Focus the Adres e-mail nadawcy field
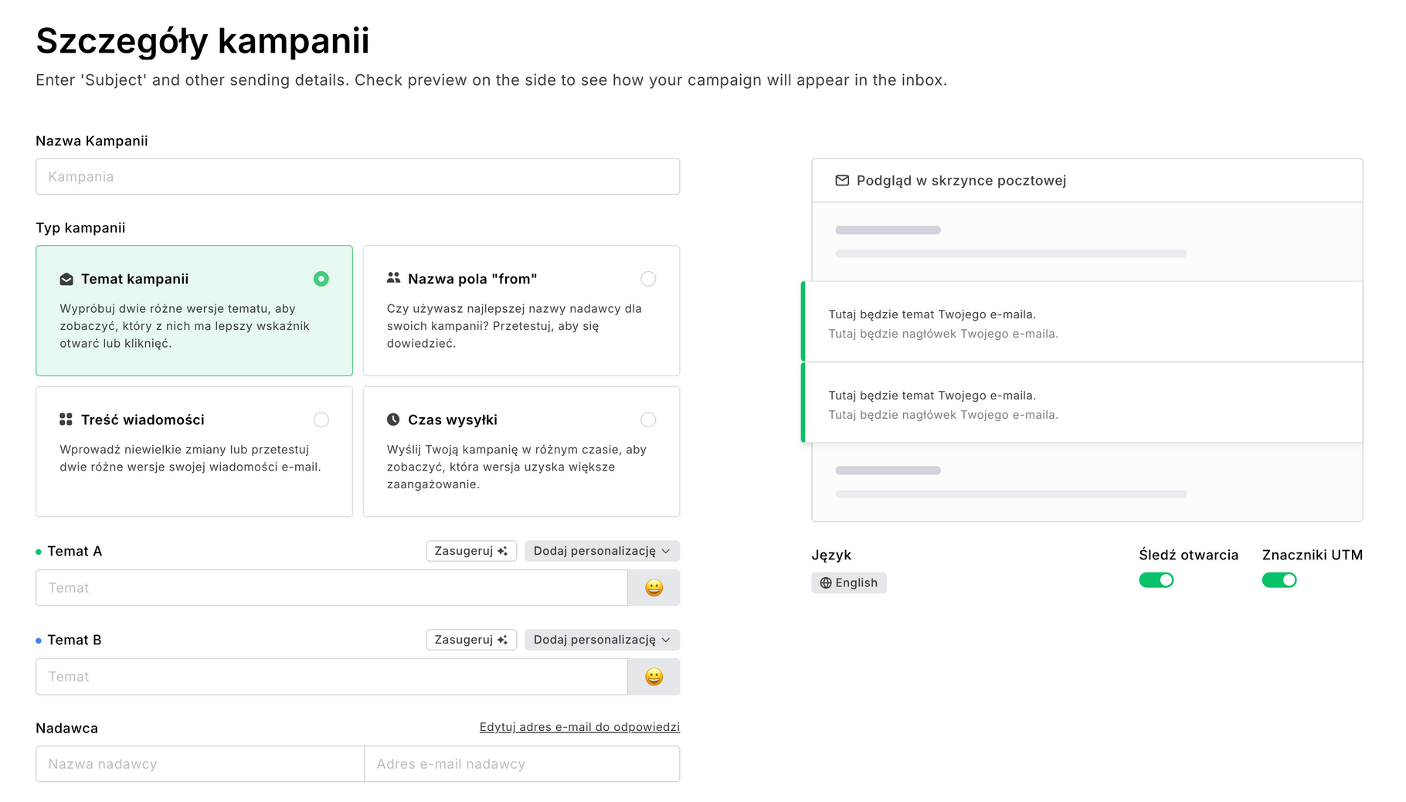The image size is (1406, 802). click(x=521, y=764)
